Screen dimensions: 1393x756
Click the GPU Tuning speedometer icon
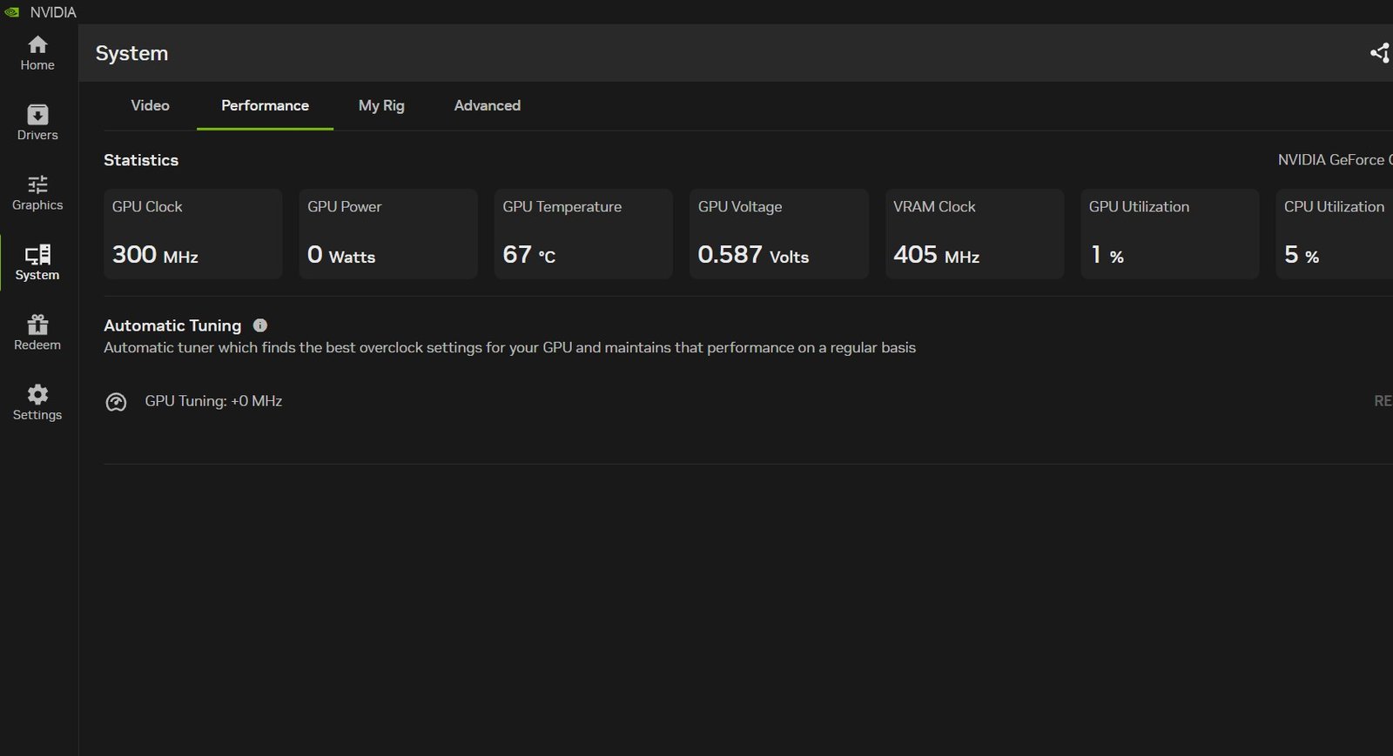click(x=116, y=402)
